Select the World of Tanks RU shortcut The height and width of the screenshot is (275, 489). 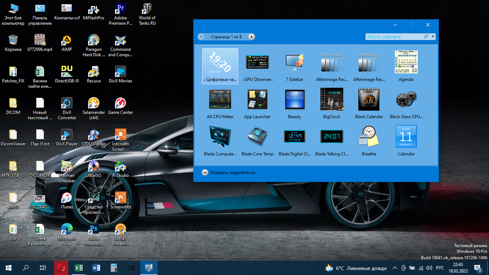coord(147,14)
